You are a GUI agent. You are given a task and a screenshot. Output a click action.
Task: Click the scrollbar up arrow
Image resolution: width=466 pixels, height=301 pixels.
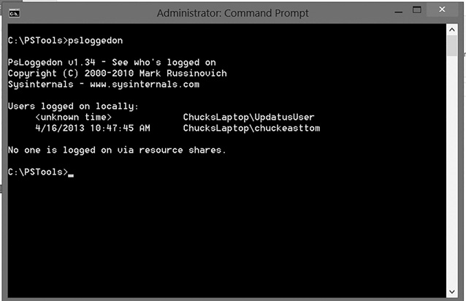[452, 31]
